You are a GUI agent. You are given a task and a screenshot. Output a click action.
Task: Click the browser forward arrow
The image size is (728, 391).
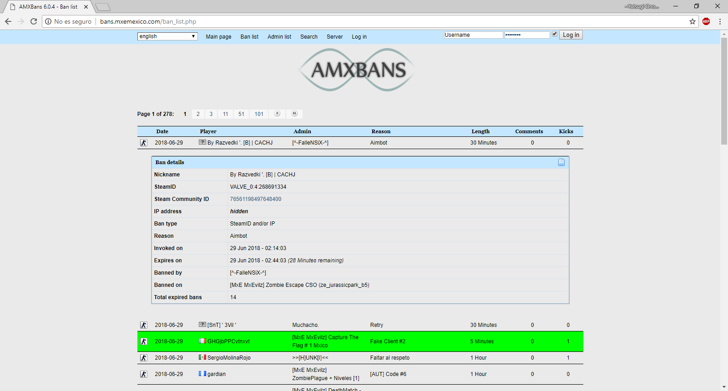(21, 21)
